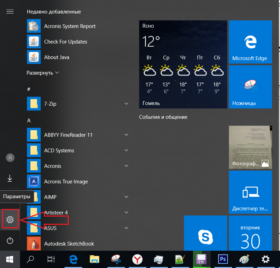Image resolution: width=280 pixels, height=268 pixels.
Task: Open Yandex Browser from the taskbar
Action: pyautogui.click(x=137, y=259)
